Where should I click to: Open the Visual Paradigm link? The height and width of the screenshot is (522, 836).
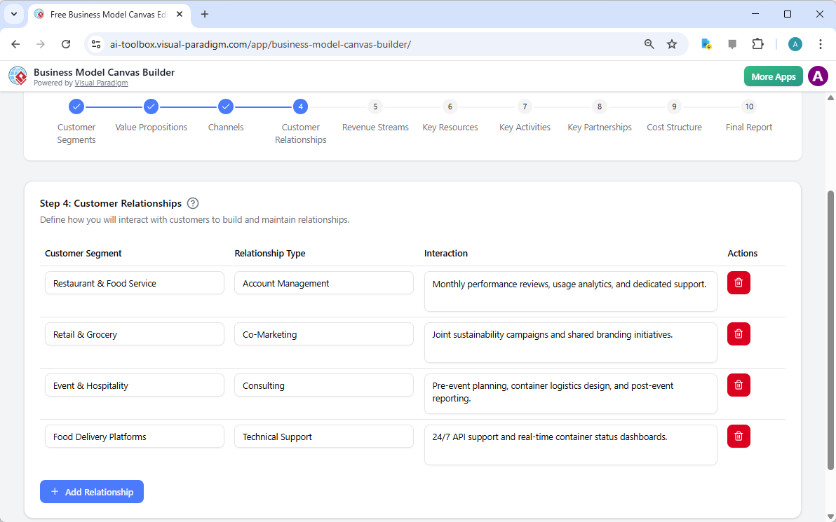click(101, 83)
